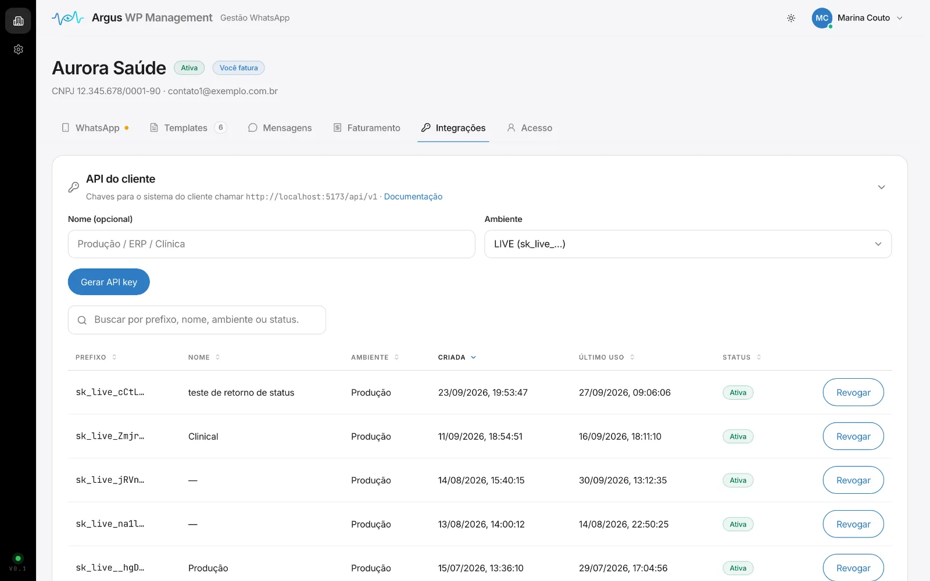Revoke the sk_live__hgD key
Image resolution: width=930 pixels, height=581 pixels.
coord(853,568)
